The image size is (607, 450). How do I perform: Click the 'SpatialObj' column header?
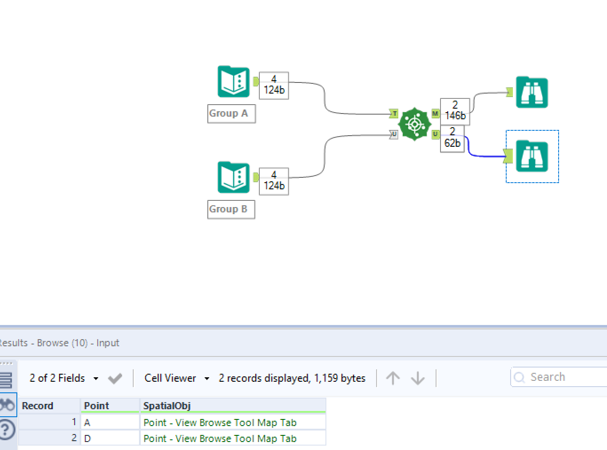point(233,406)
